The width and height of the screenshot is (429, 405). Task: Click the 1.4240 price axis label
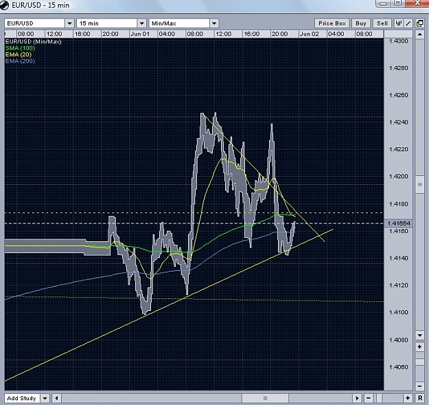pos(398,122)
